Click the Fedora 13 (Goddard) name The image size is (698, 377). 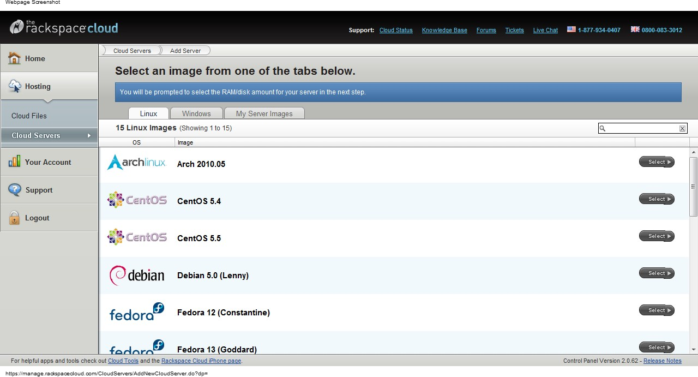point(217,350)
